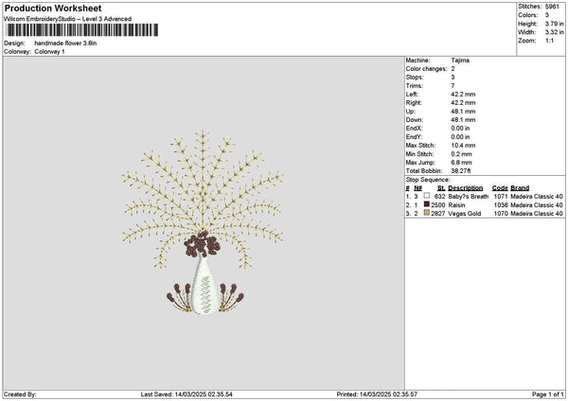Select the raisin-colored flower cluster above the vase
Image resolution: width=568 pixels, height=401 pixels.
point(200,246)
